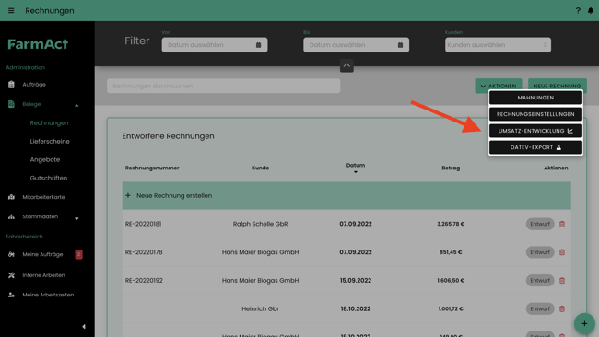Open the Kunden auswählen dropdown
This screenshot has height=337, width=599.
(x=498, y=45)
